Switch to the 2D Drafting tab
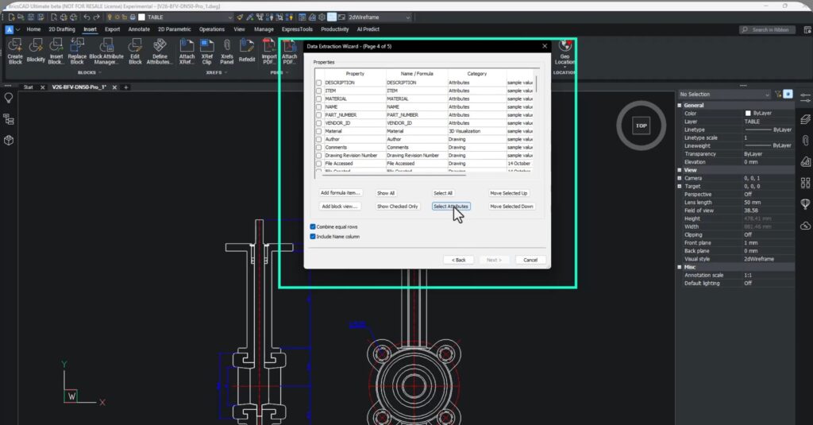 (62, 29)
